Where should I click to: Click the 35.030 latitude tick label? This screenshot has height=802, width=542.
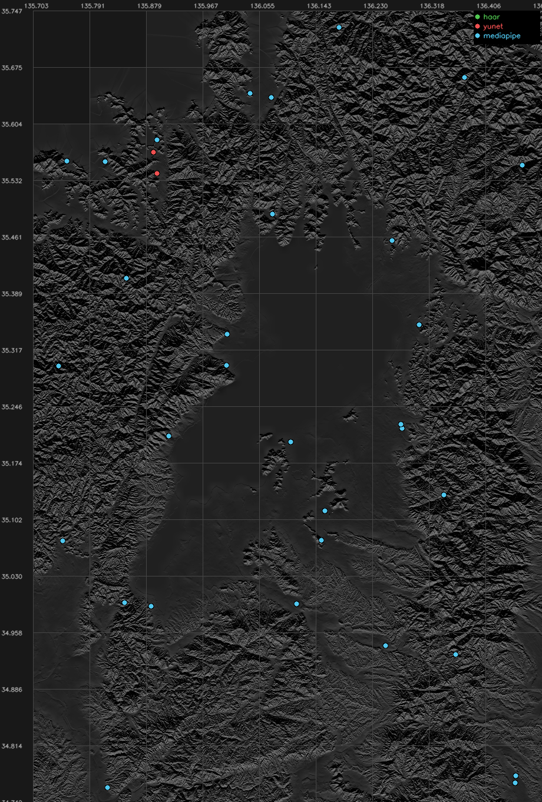tap(12, 576)
